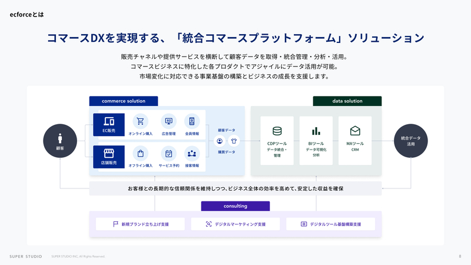The width and height of the screenshot is (471, 265).
Task: Click the flag icon for 新規ブランド立ち上げ支援
Action: (x=115, y=224)
